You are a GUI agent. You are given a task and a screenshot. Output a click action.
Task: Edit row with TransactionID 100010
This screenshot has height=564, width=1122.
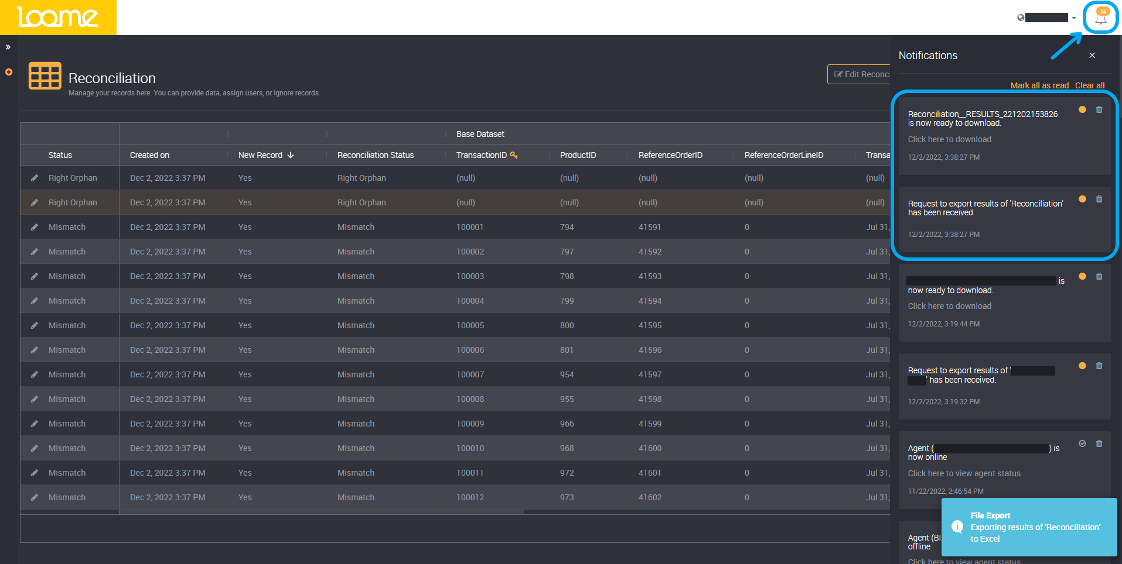pyautogui.click(x=35, y=448)
